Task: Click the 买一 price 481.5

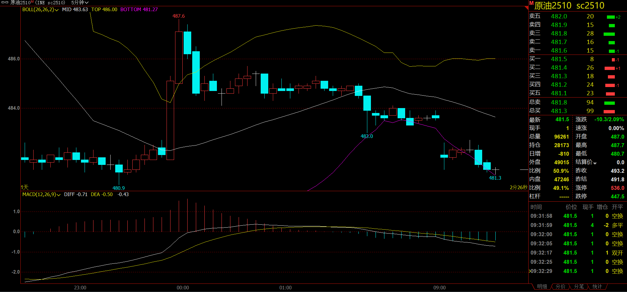Action: pyautogui.click(x=559, y=59)
